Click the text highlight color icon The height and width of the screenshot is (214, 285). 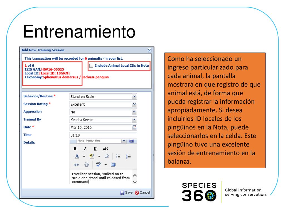tap(92, 156)
